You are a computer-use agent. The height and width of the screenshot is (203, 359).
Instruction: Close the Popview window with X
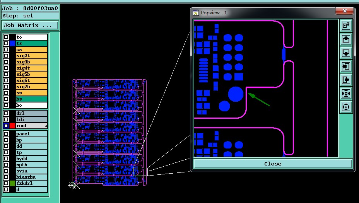click(x=345, y=11)
